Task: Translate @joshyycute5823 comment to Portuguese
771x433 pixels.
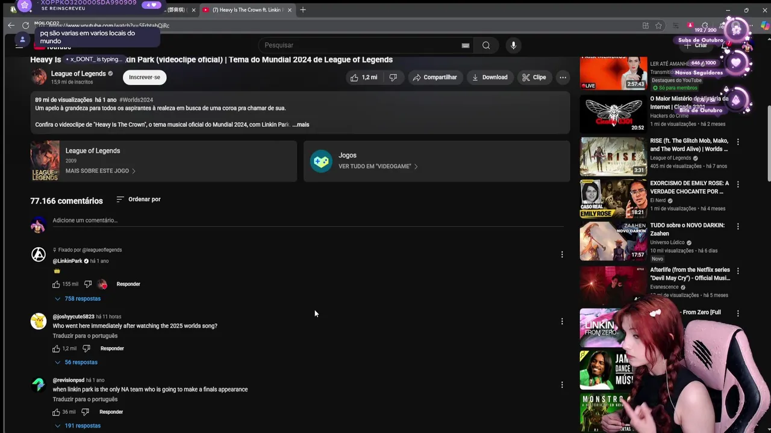Action: tap(85, 336)
